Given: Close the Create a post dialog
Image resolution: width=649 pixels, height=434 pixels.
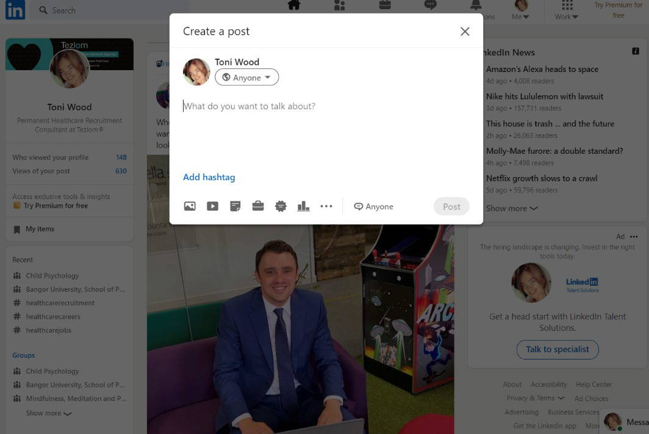Looking at the screenshot, I should (465, 32).
